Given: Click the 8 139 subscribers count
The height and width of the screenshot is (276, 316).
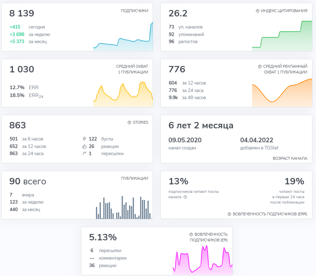Looking at the screenshot, I should pos(22,13).
